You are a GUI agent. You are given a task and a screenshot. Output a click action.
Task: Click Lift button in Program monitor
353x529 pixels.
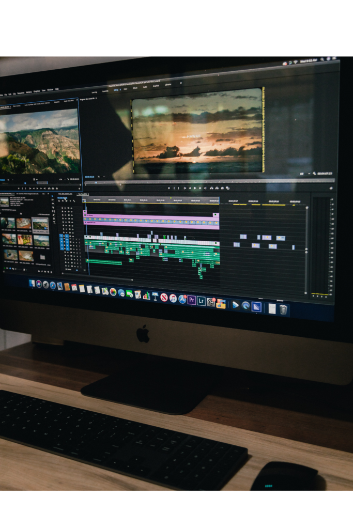211,188
